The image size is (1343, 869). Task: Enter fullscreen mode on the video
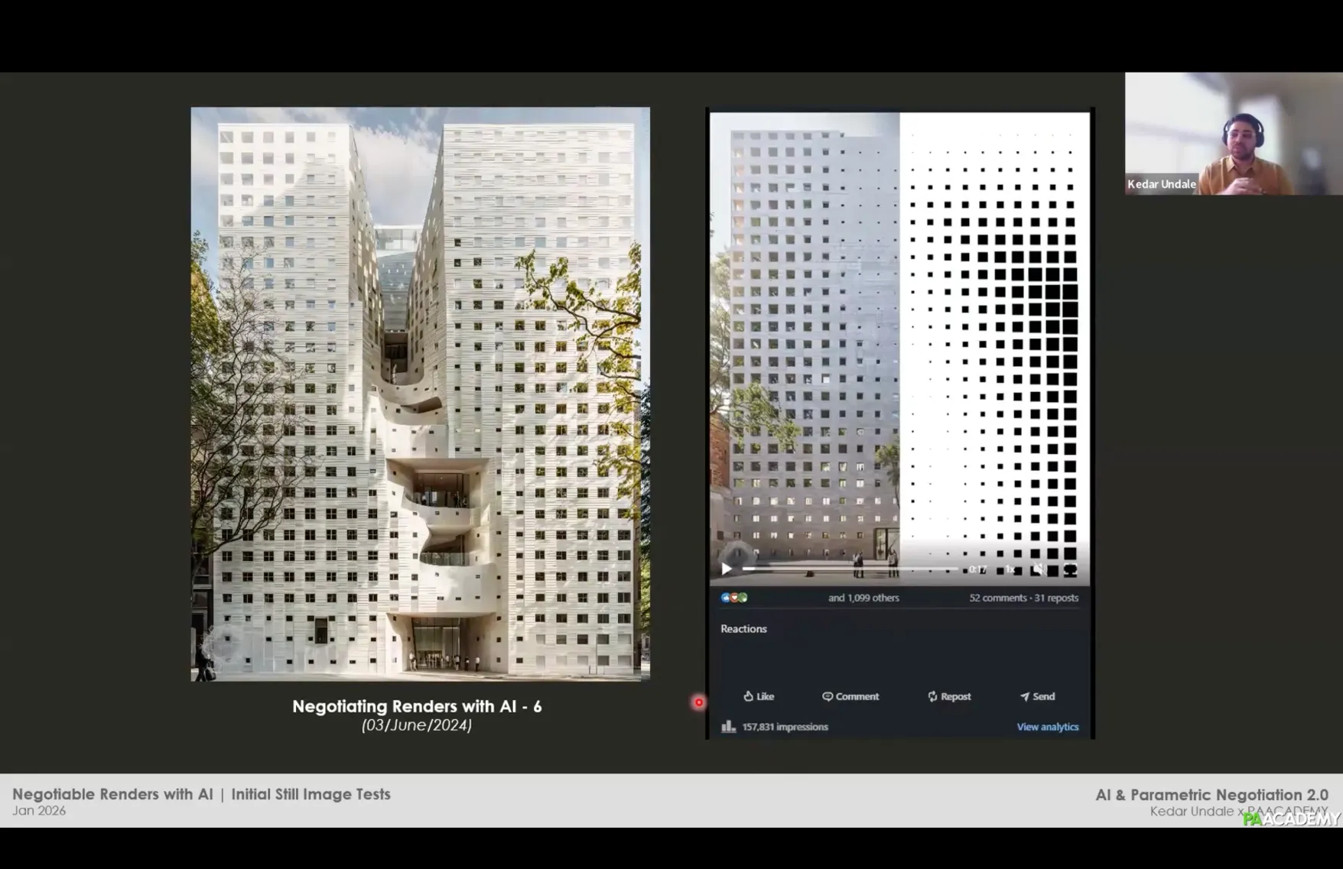(1070, 569)
